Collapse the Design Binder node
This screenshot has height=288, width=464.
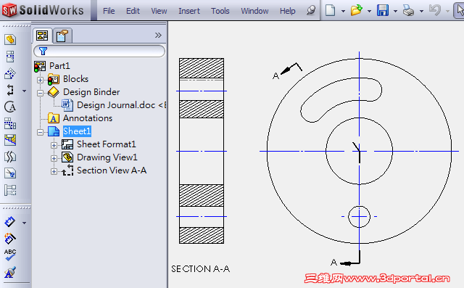(x=40, y=93)
